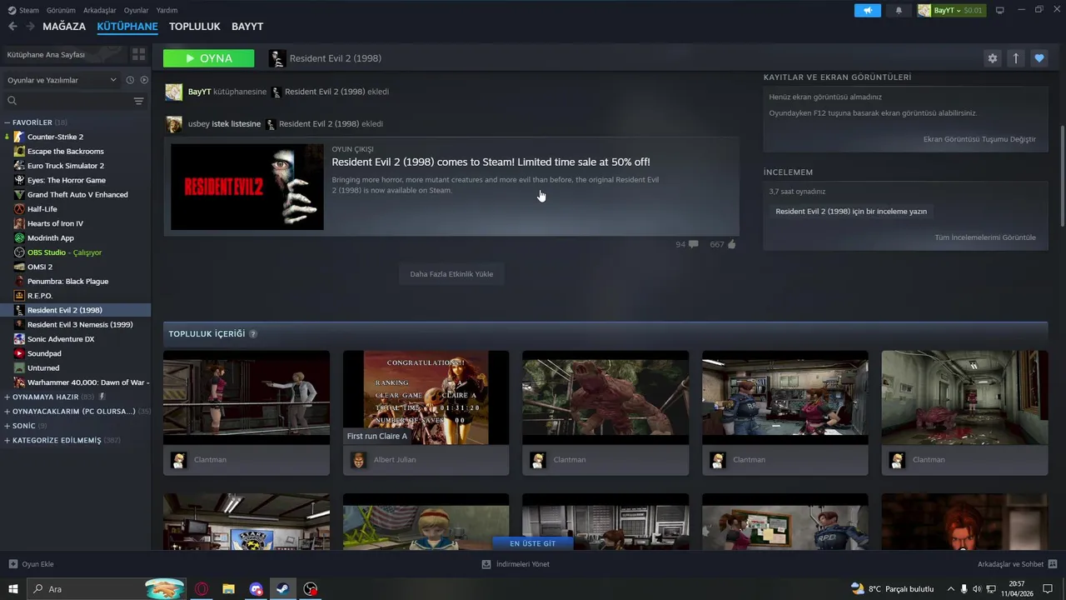Open the Resident Evil 2 news thumbnail
1066x600 pixels.
click(x=247, y=187)
